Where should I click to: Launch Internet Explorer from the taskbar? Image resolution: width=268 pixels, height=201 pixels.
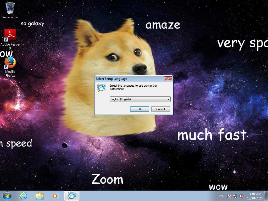(x=24, y=196)
